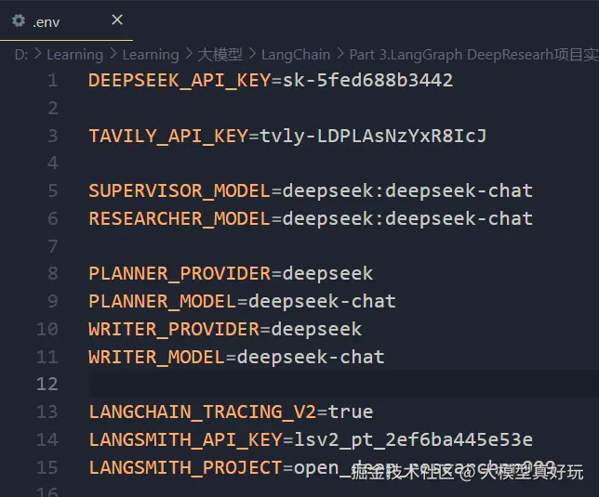Expand chevron before LangChain breadcrumb

coord(252,54)
